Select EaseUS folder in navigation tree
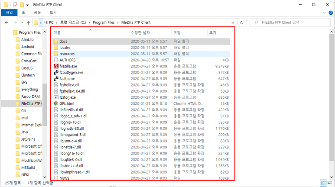This screenshot has width=335, height=187. click(27, 68)
